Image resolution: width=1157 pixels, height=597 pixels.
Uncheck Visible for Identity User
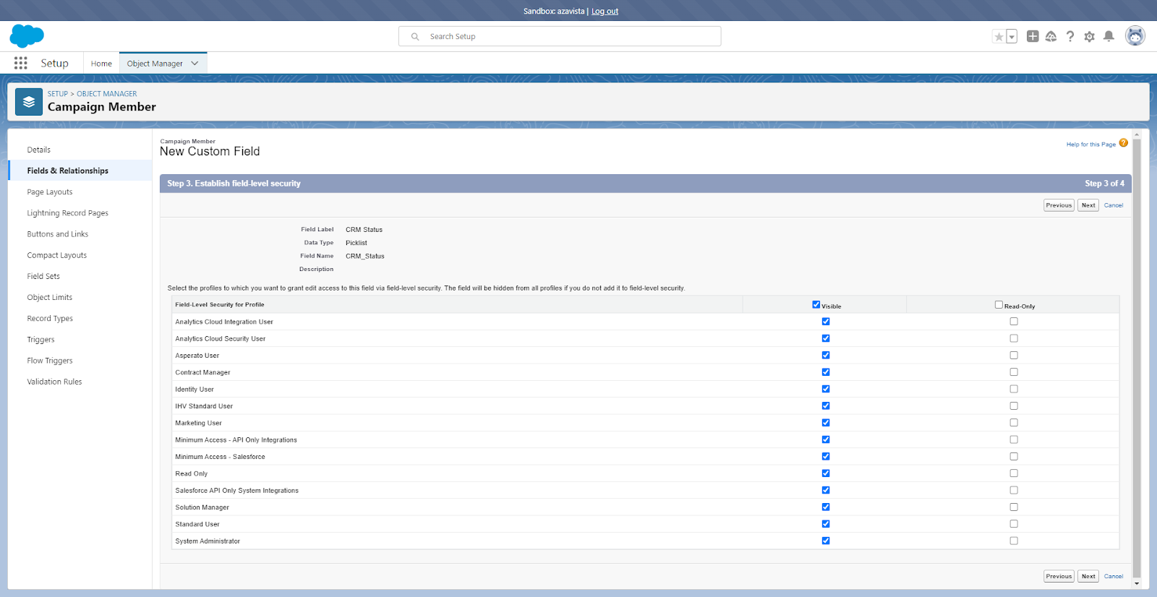click(826, 389)
